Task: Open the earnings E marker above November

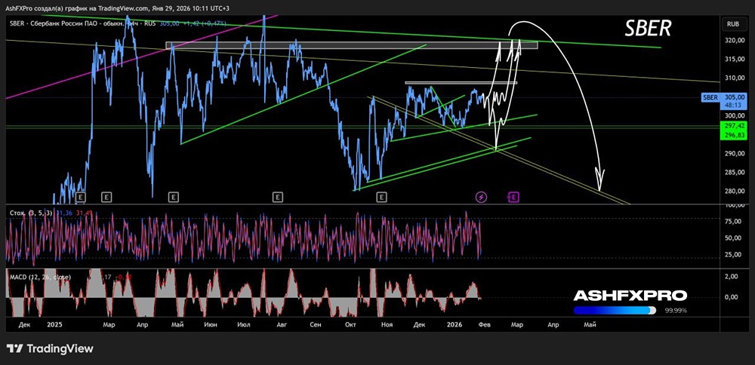Action: (381, 197)
